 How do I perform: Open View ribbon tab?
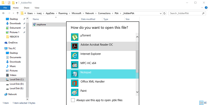[37, 8]
